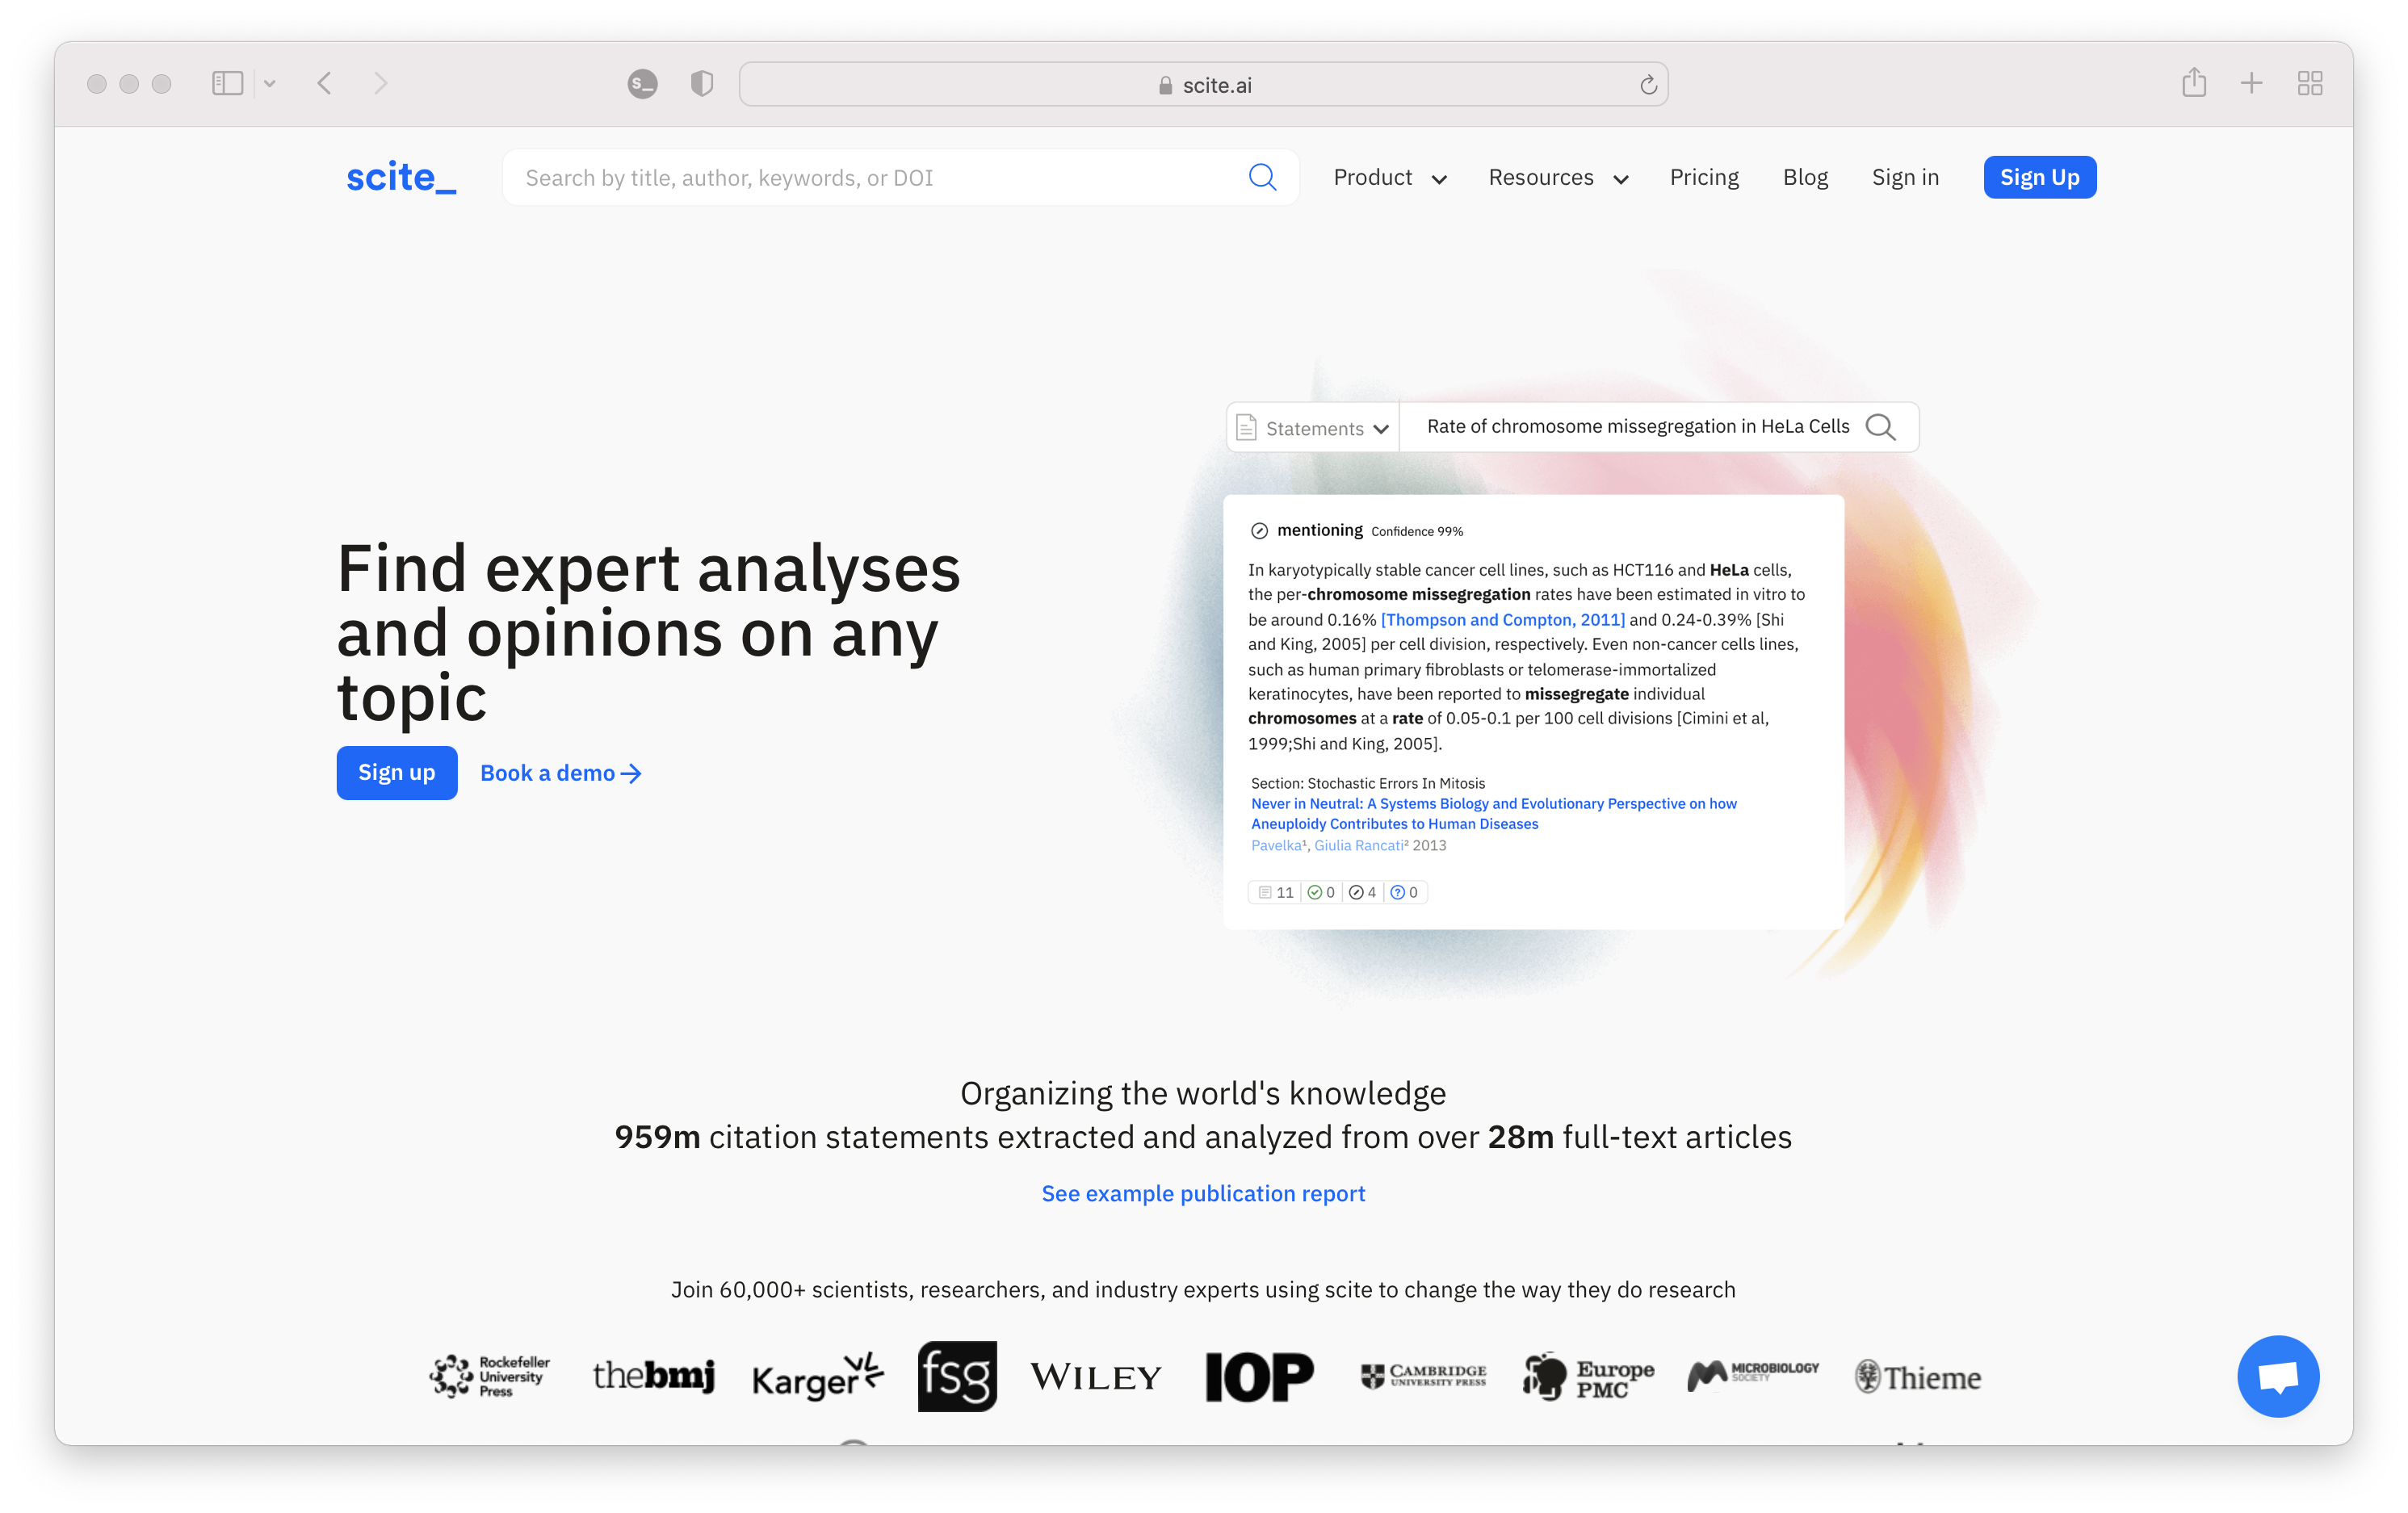
Task: Click the Section: Stochastic Errors In Mitosis text
Action: coord(1367,783)
